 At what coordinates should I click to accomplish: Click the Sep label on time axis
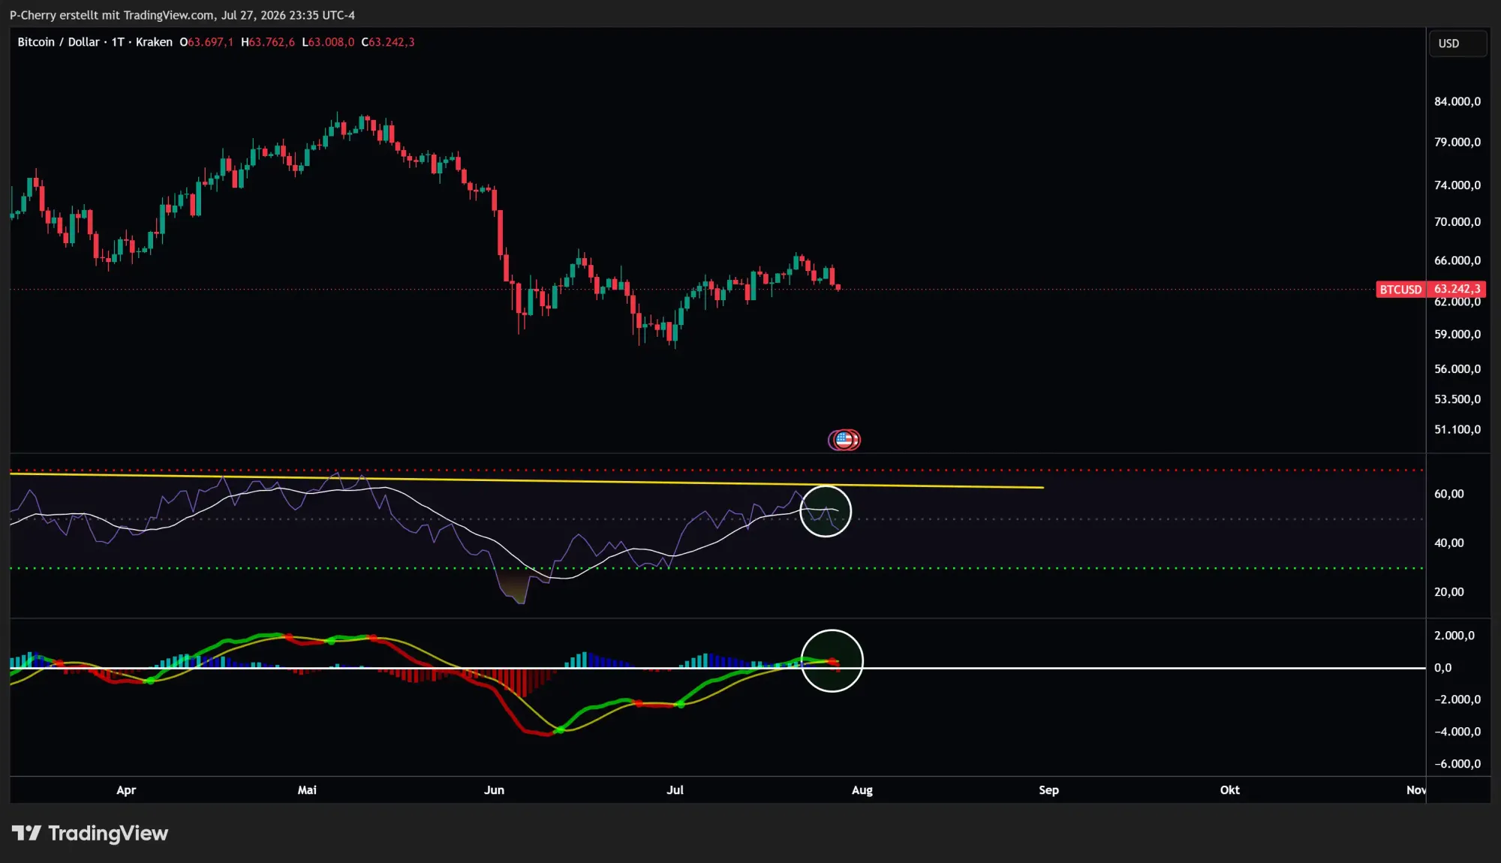(x=1048, y=790)
